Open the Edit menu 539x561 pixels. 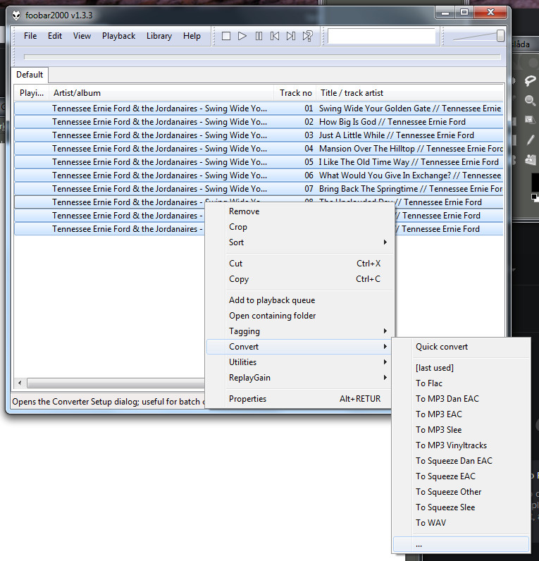(55, 36)
